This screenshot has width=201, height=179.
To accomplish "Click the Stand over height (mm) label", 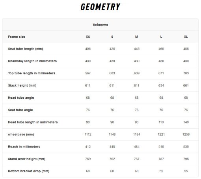I will pos(26,159).
